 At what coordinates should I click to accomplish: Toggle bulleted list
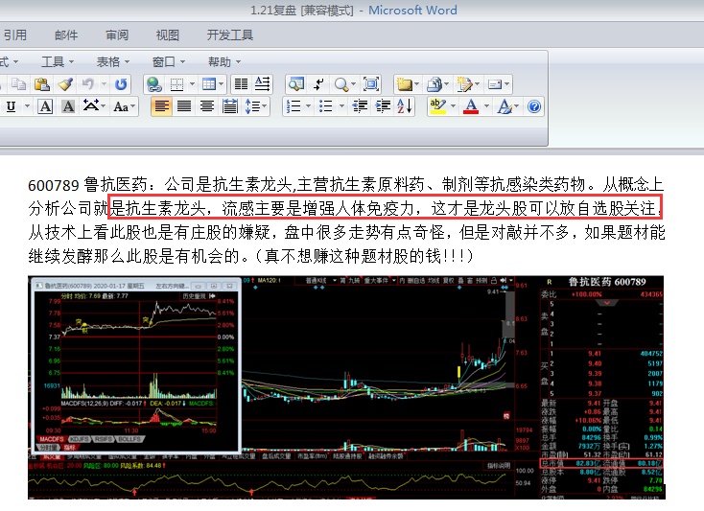326,106
